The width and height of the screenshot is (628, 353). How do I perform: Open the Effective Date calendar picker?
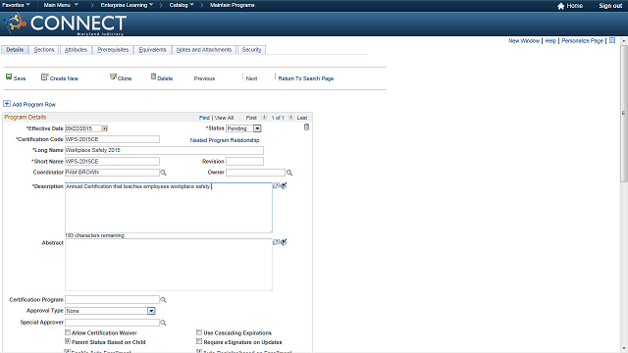pyautogui.click(x=105, y=128)
